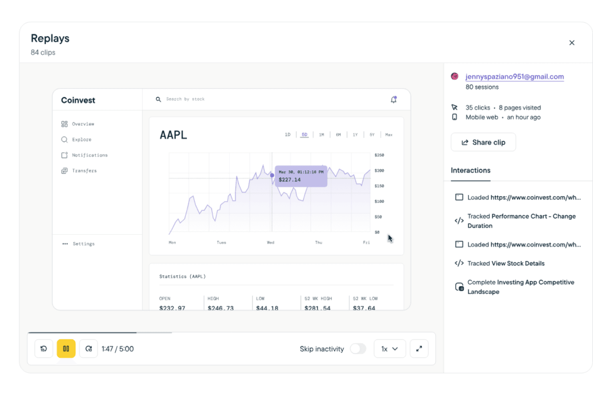The height and width of the screenshot is (395, 593).
Task: Click the cursor icon beside 35 clicks
Action: (454, 107)
